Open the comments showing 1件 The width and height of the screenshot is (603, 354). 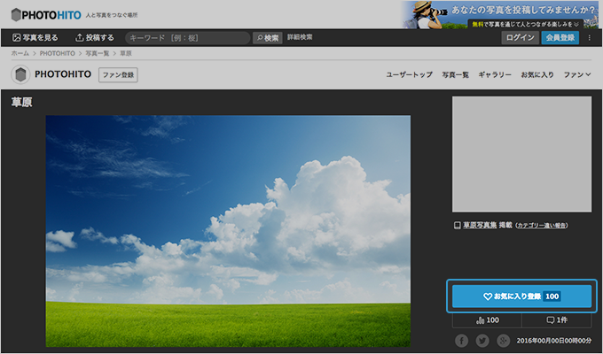556,319
